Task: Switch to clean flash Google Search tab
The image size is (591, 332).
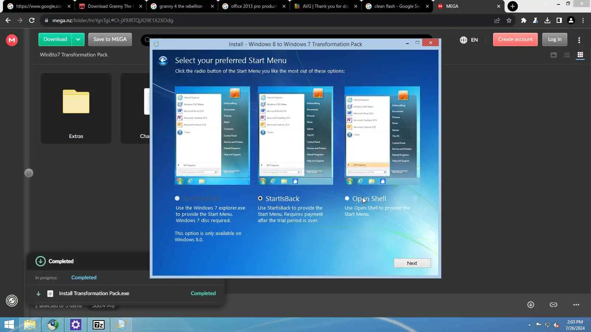Action: coord(397,6)
